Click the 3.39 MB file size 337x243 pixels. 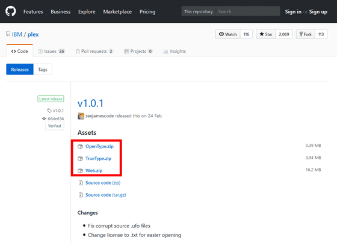tap(313, 146)
